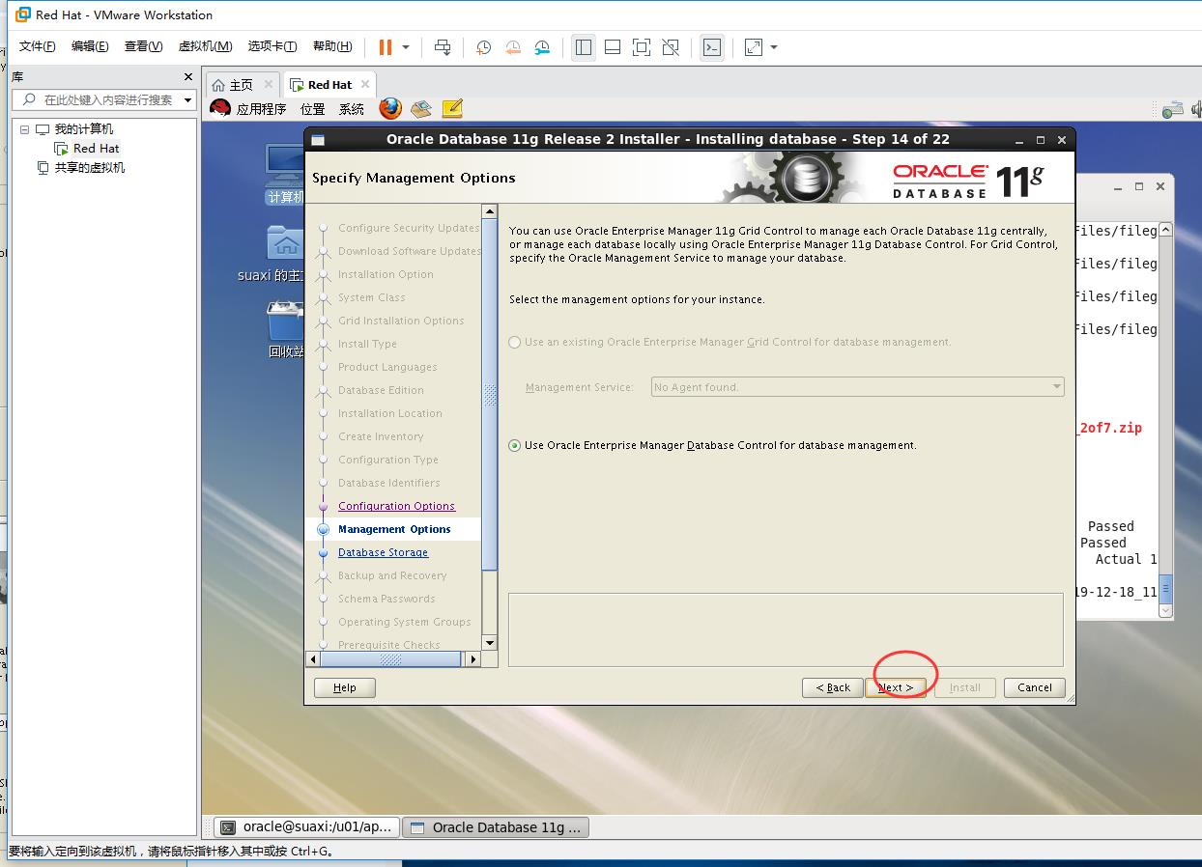The height and width of the screenshot is (867, 1202).
Task: Click the installer window menu icon
Action: pos(318,140)
